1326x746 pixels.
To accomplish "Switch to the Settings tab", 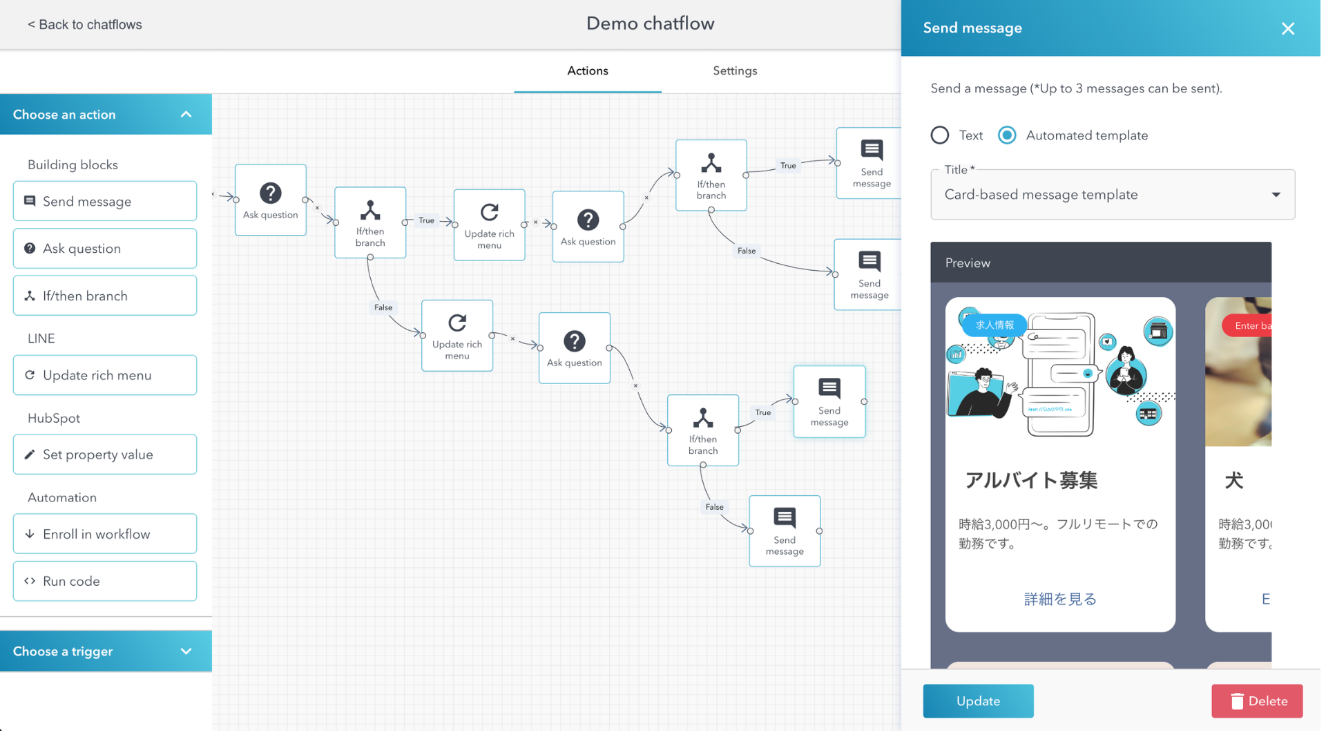I will click(x=734, y=70).
